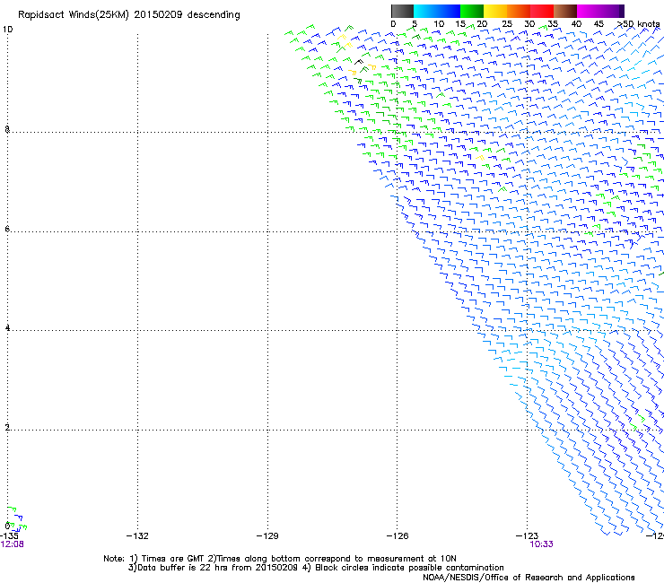Click the note line 'Times are GMT'

point(173,559)
